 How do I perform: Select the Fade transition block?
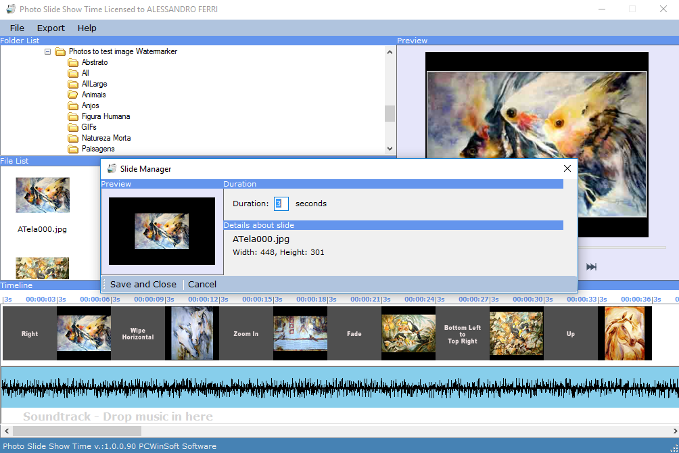(354, 333)
